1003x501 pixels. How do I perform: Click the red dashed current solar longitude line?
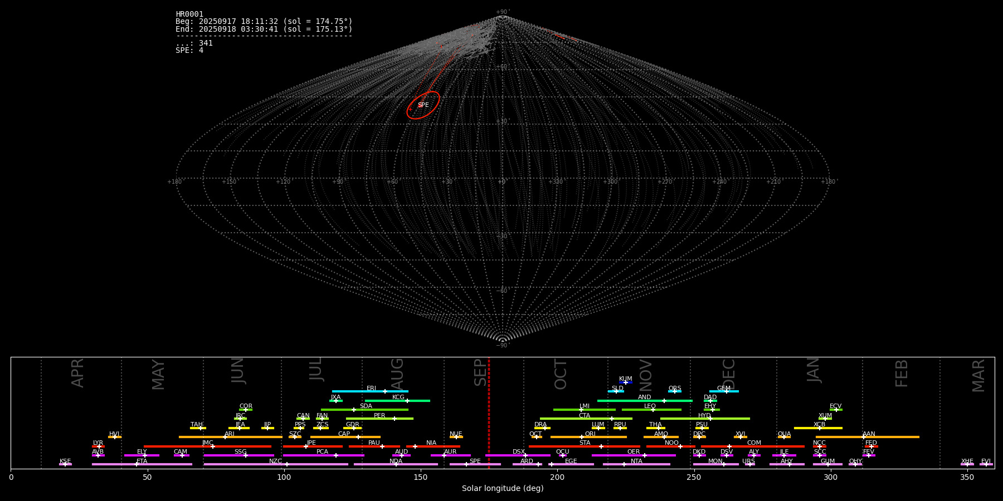489,412
